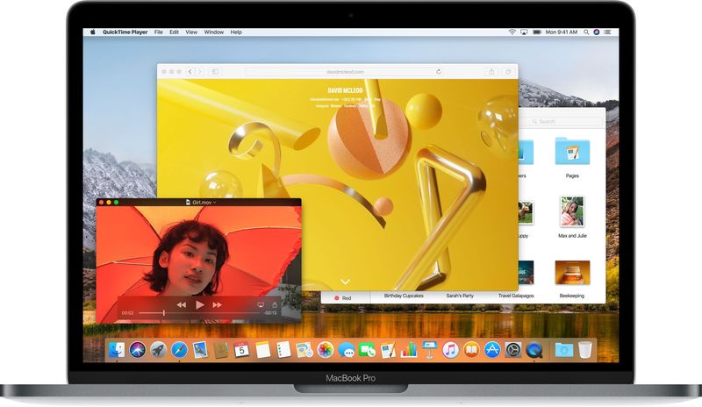702x407 pixels.
Task: Open Spotlight search in menu bar
Action: point(586,32)
